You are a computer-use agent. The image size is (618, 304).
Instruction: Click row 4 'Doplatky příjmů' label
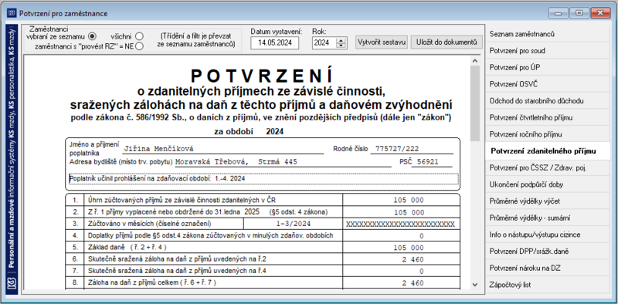[211, 236]
